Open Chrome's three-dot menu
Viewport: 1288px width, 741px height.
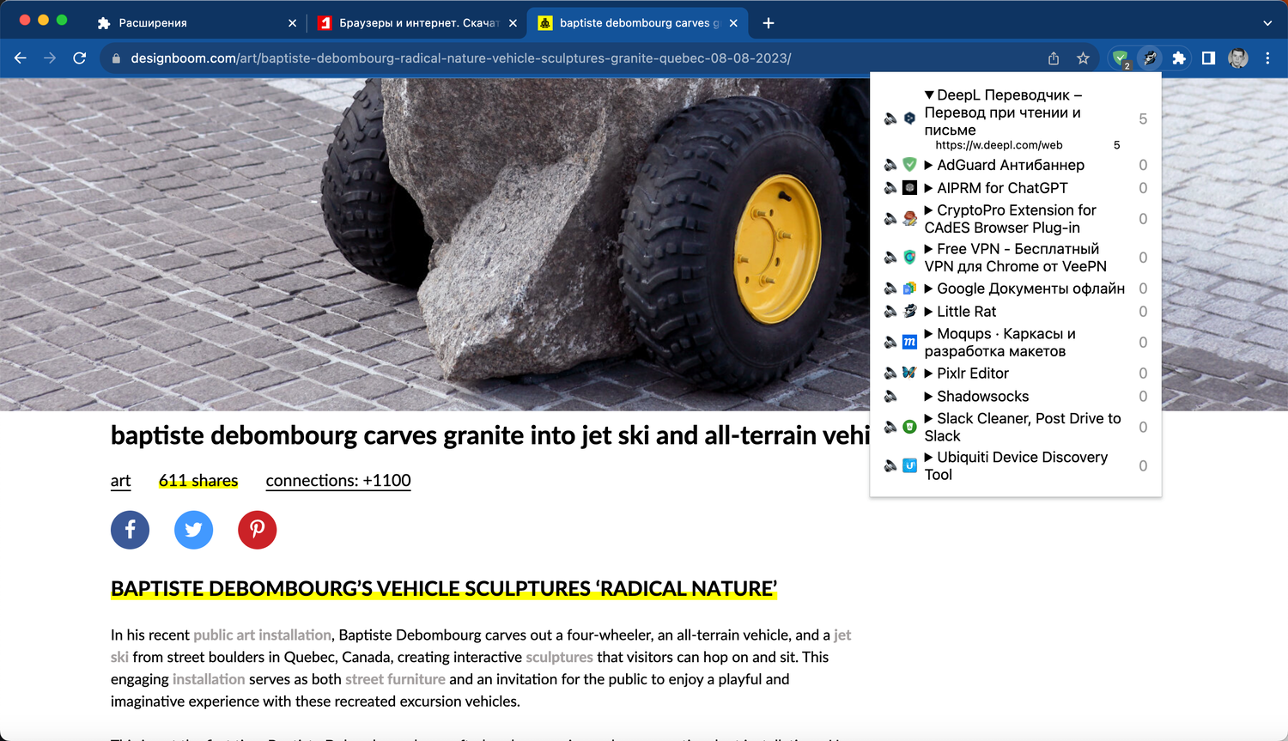coord(1267,58)
